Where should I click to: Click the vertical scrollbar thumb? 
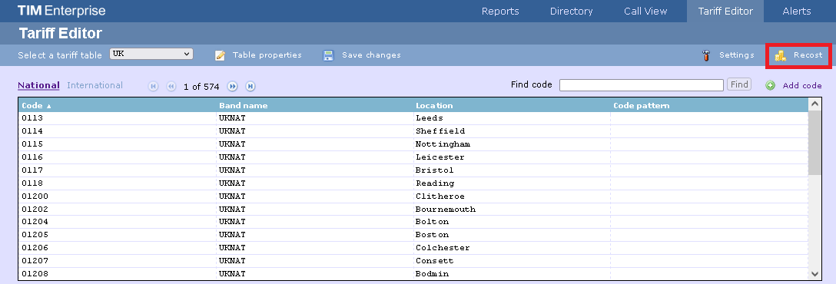[814, 143]
